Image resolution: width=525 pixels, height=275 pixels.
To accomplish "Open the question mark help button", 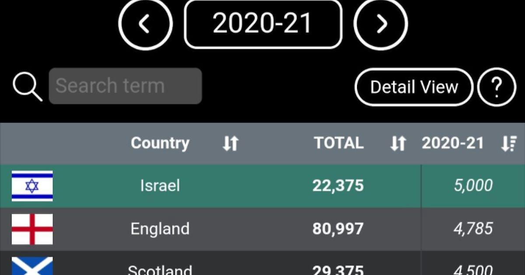I will (497, 87).
